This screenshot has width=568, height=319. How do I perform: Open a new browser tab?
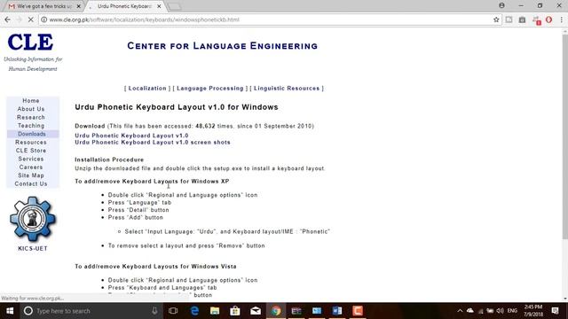[x=175, y=6]
